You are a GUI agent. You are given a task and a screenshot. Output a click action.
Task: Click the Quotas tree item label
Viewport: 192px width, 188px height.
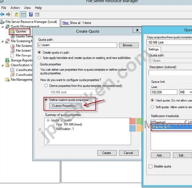pyautogui.click(x=21, y=32)
